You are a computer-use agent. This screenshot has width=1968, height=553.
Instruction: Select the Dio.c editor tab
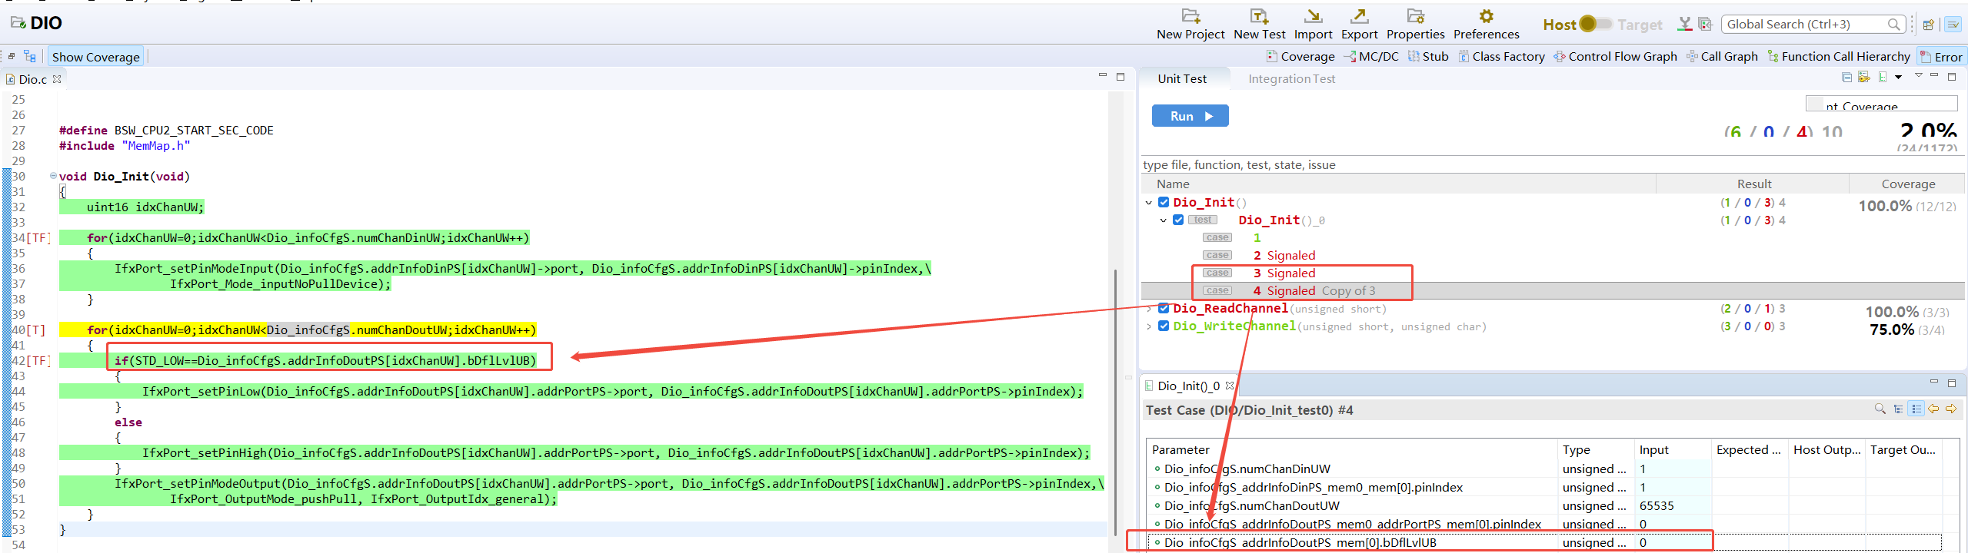[32, 80]
